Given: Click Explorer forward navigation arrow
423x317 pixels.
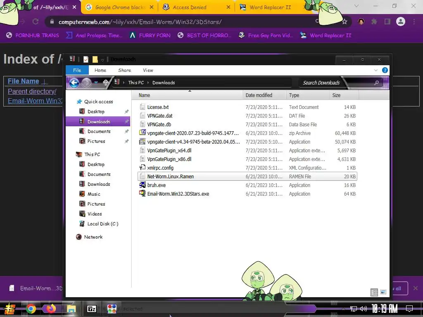Looking at the screenshot, I should click(x=86, y=83).
